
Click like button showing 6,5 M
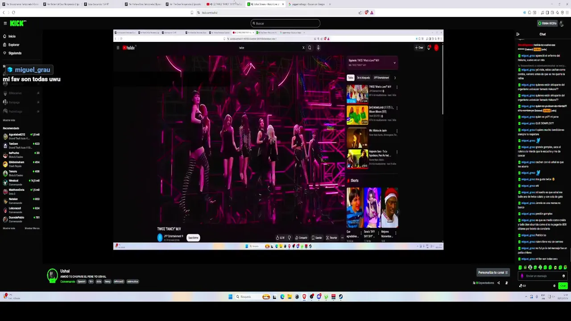pos(280,238)
